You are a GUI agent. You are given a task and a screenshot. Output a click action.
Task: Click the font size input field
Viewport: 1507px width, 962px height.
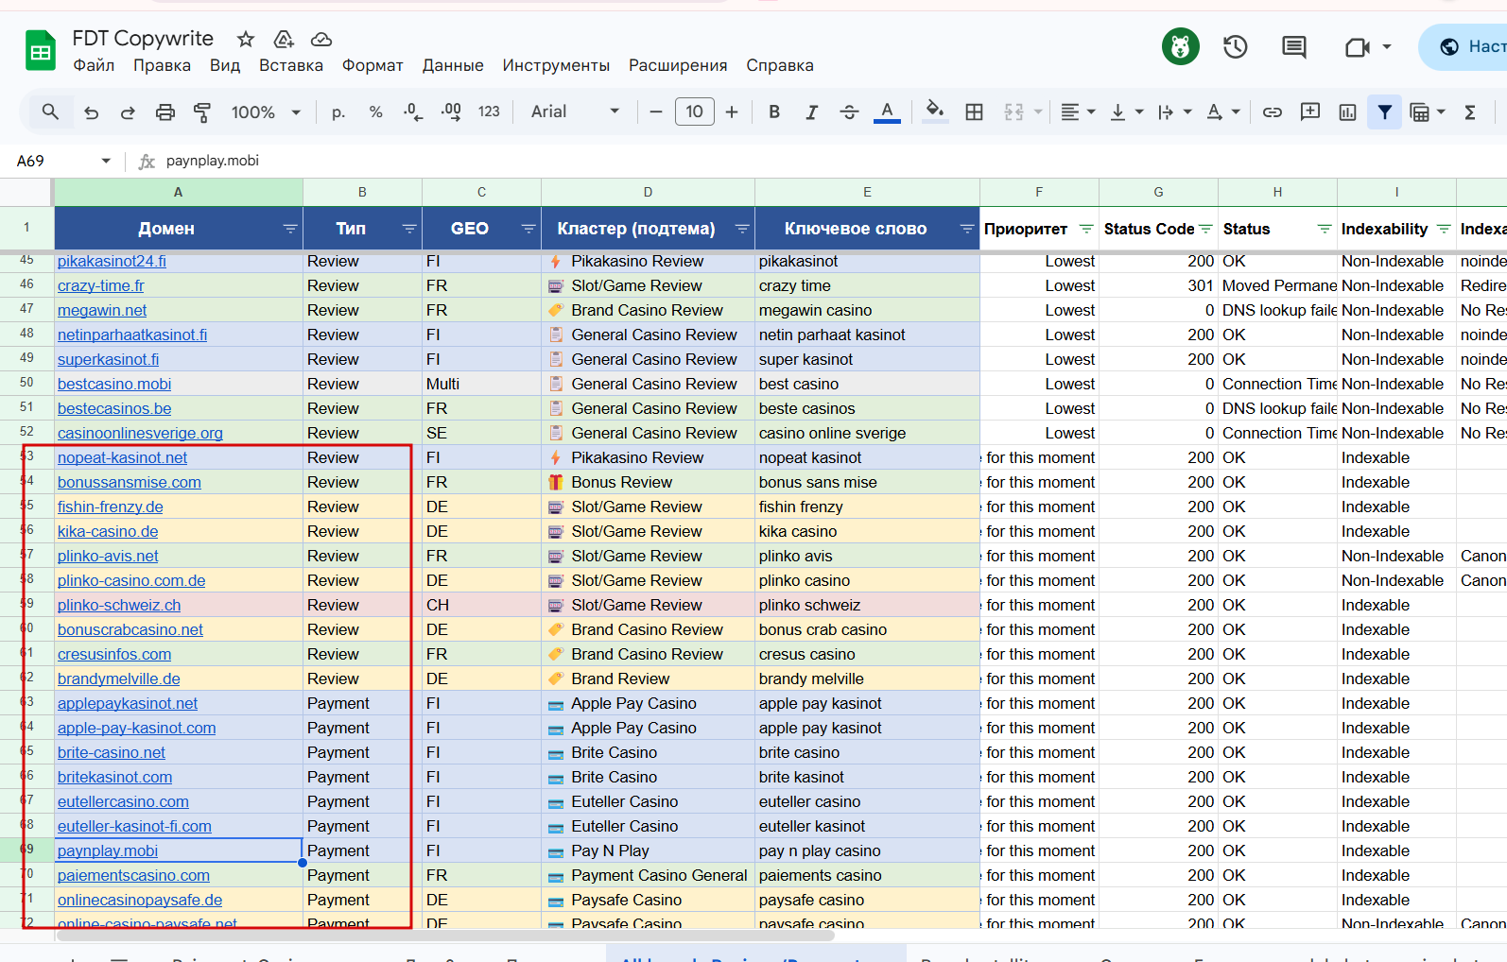[694, 112]
